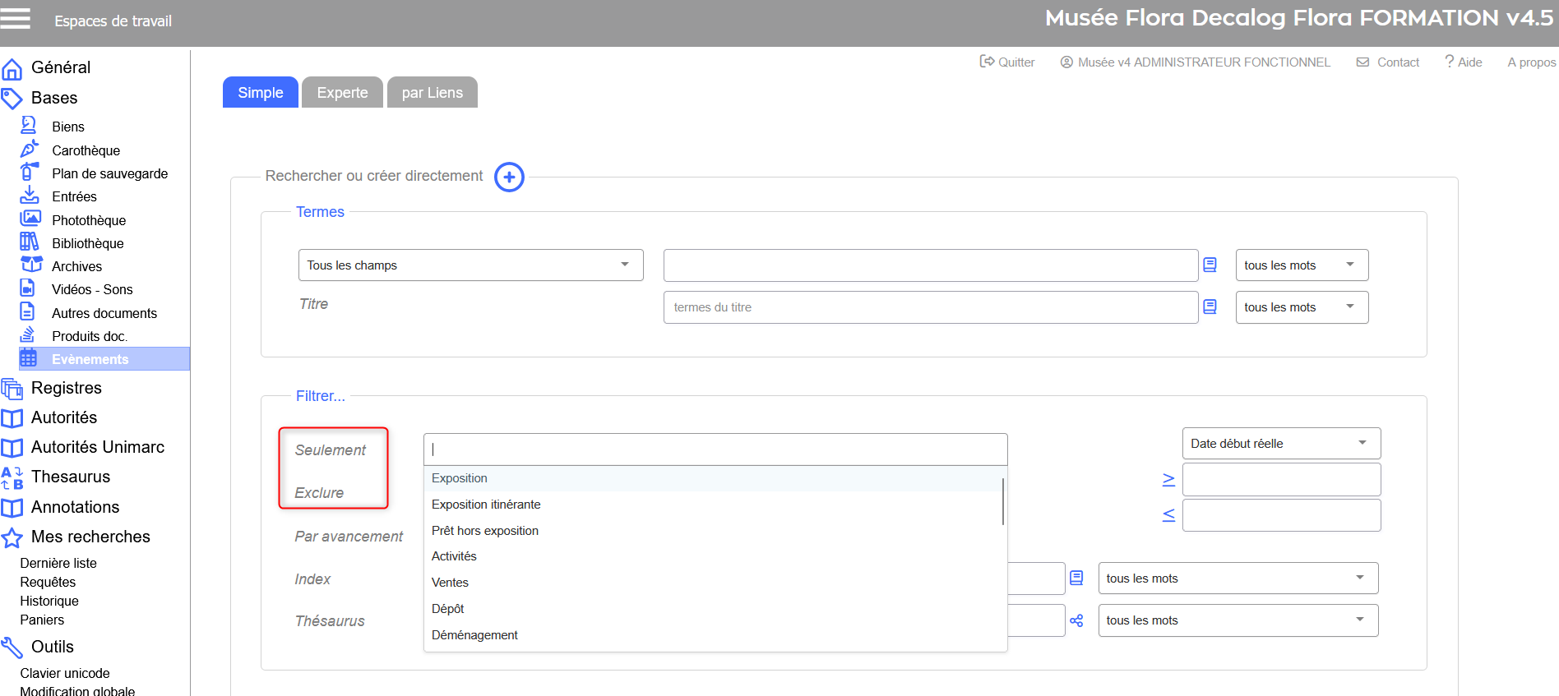Click the greater-than-or-equal date icon
Screen dimensions: 1559x696
1168,479
